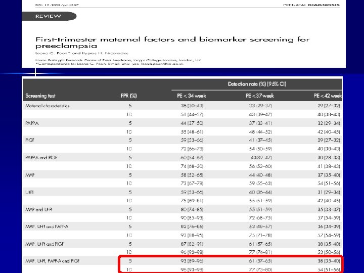Select the '55 [48–61]' cell
This screenshot has height=273, width=364.
192,132
